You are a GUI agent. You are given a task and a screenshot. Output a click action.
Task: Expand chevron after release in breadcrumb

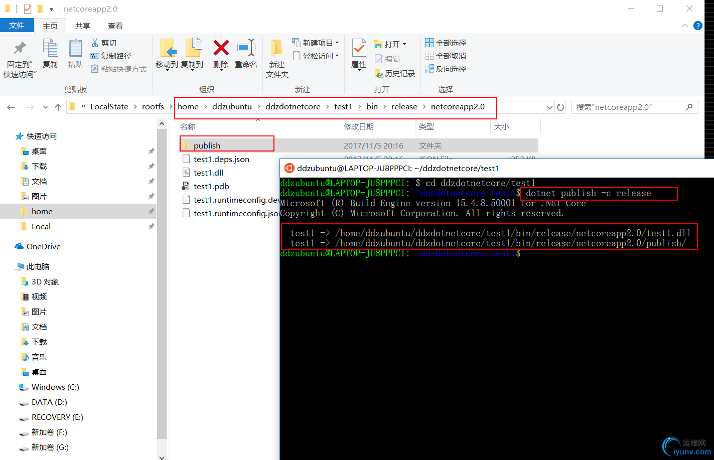(x=424, y=107)
